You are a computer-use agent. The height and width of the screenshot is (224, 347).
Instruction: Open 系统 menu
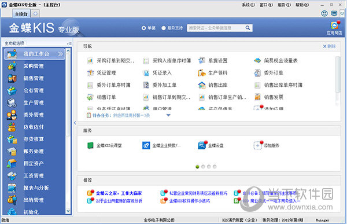(x=248, y=5)
